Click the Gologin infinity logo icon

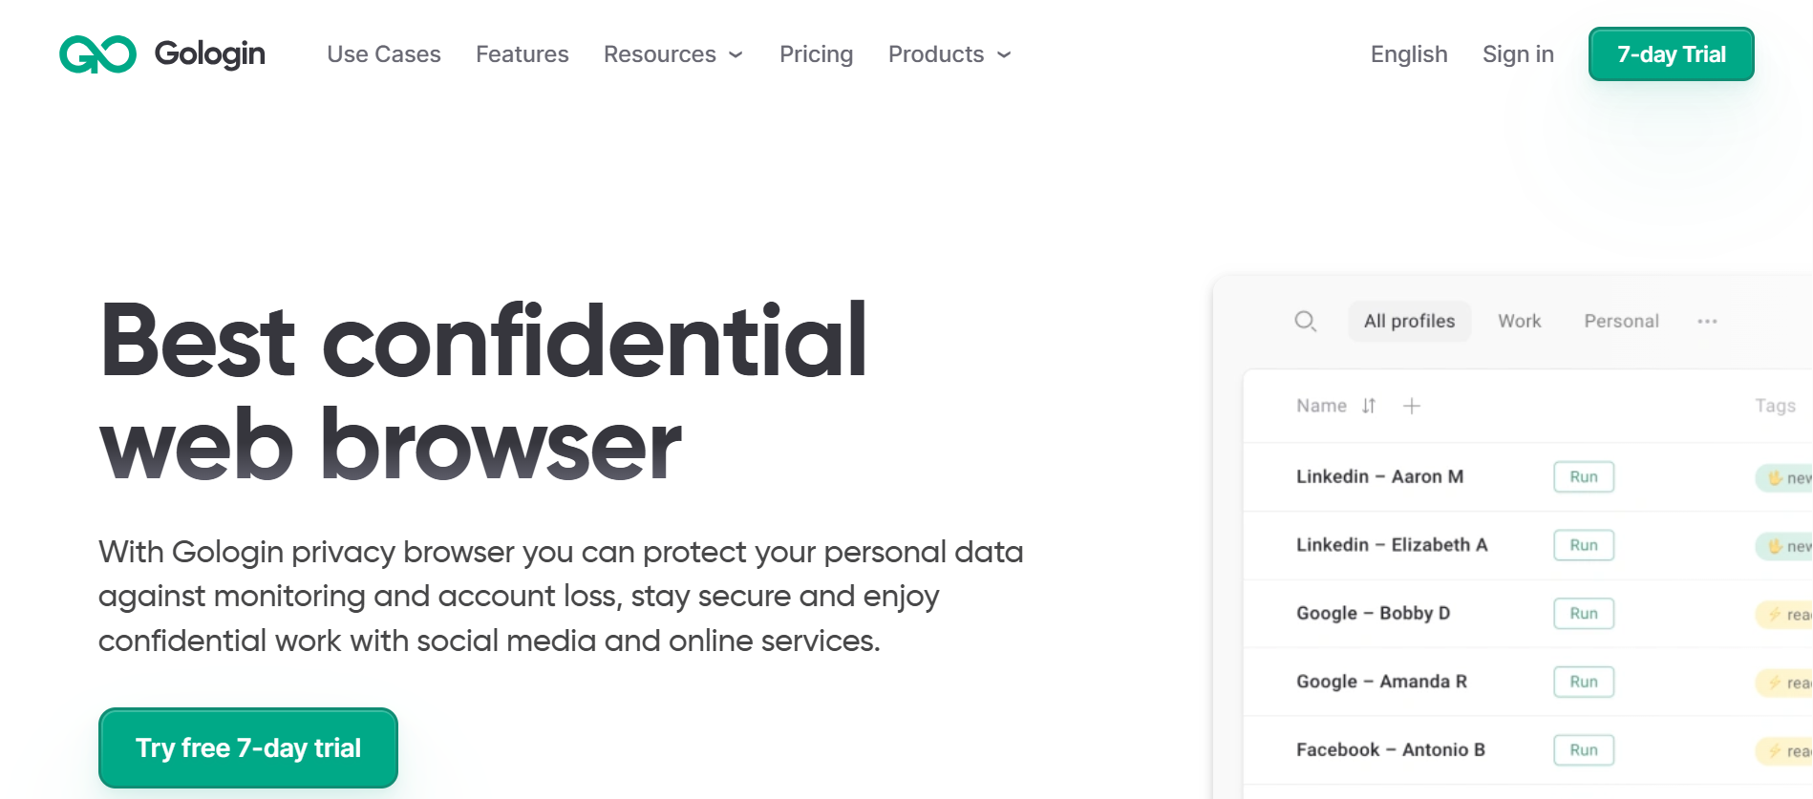point(97,54)
